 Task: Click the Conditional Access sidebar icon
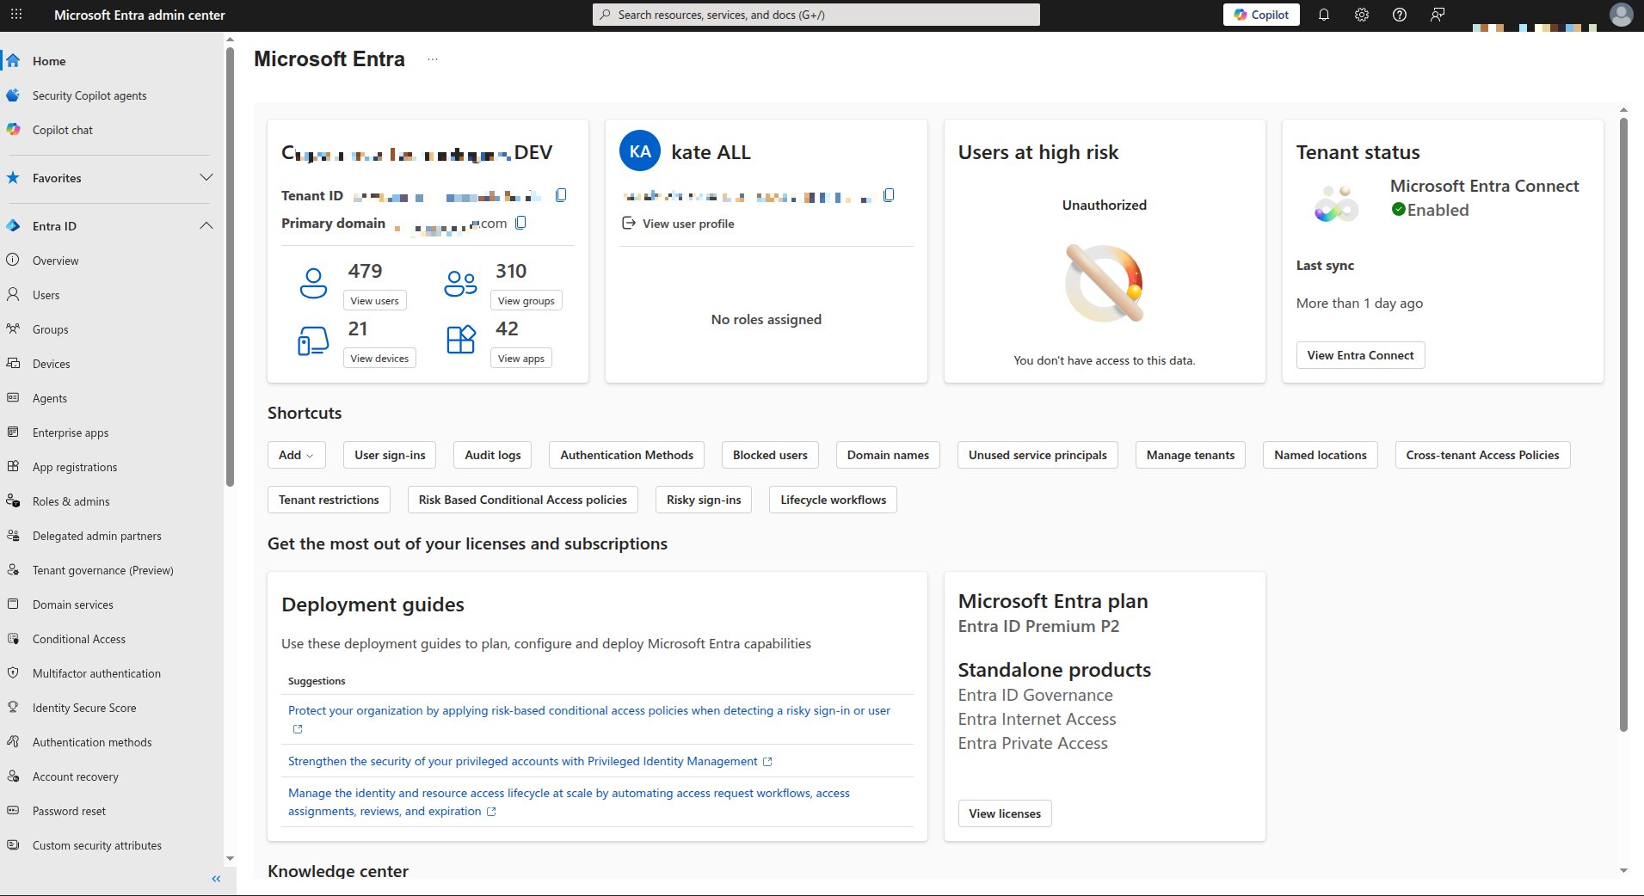pos(13,638)
